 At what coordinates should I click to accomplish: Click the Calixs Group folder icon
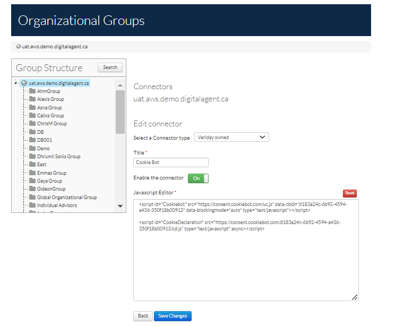(x=32, y=115)
